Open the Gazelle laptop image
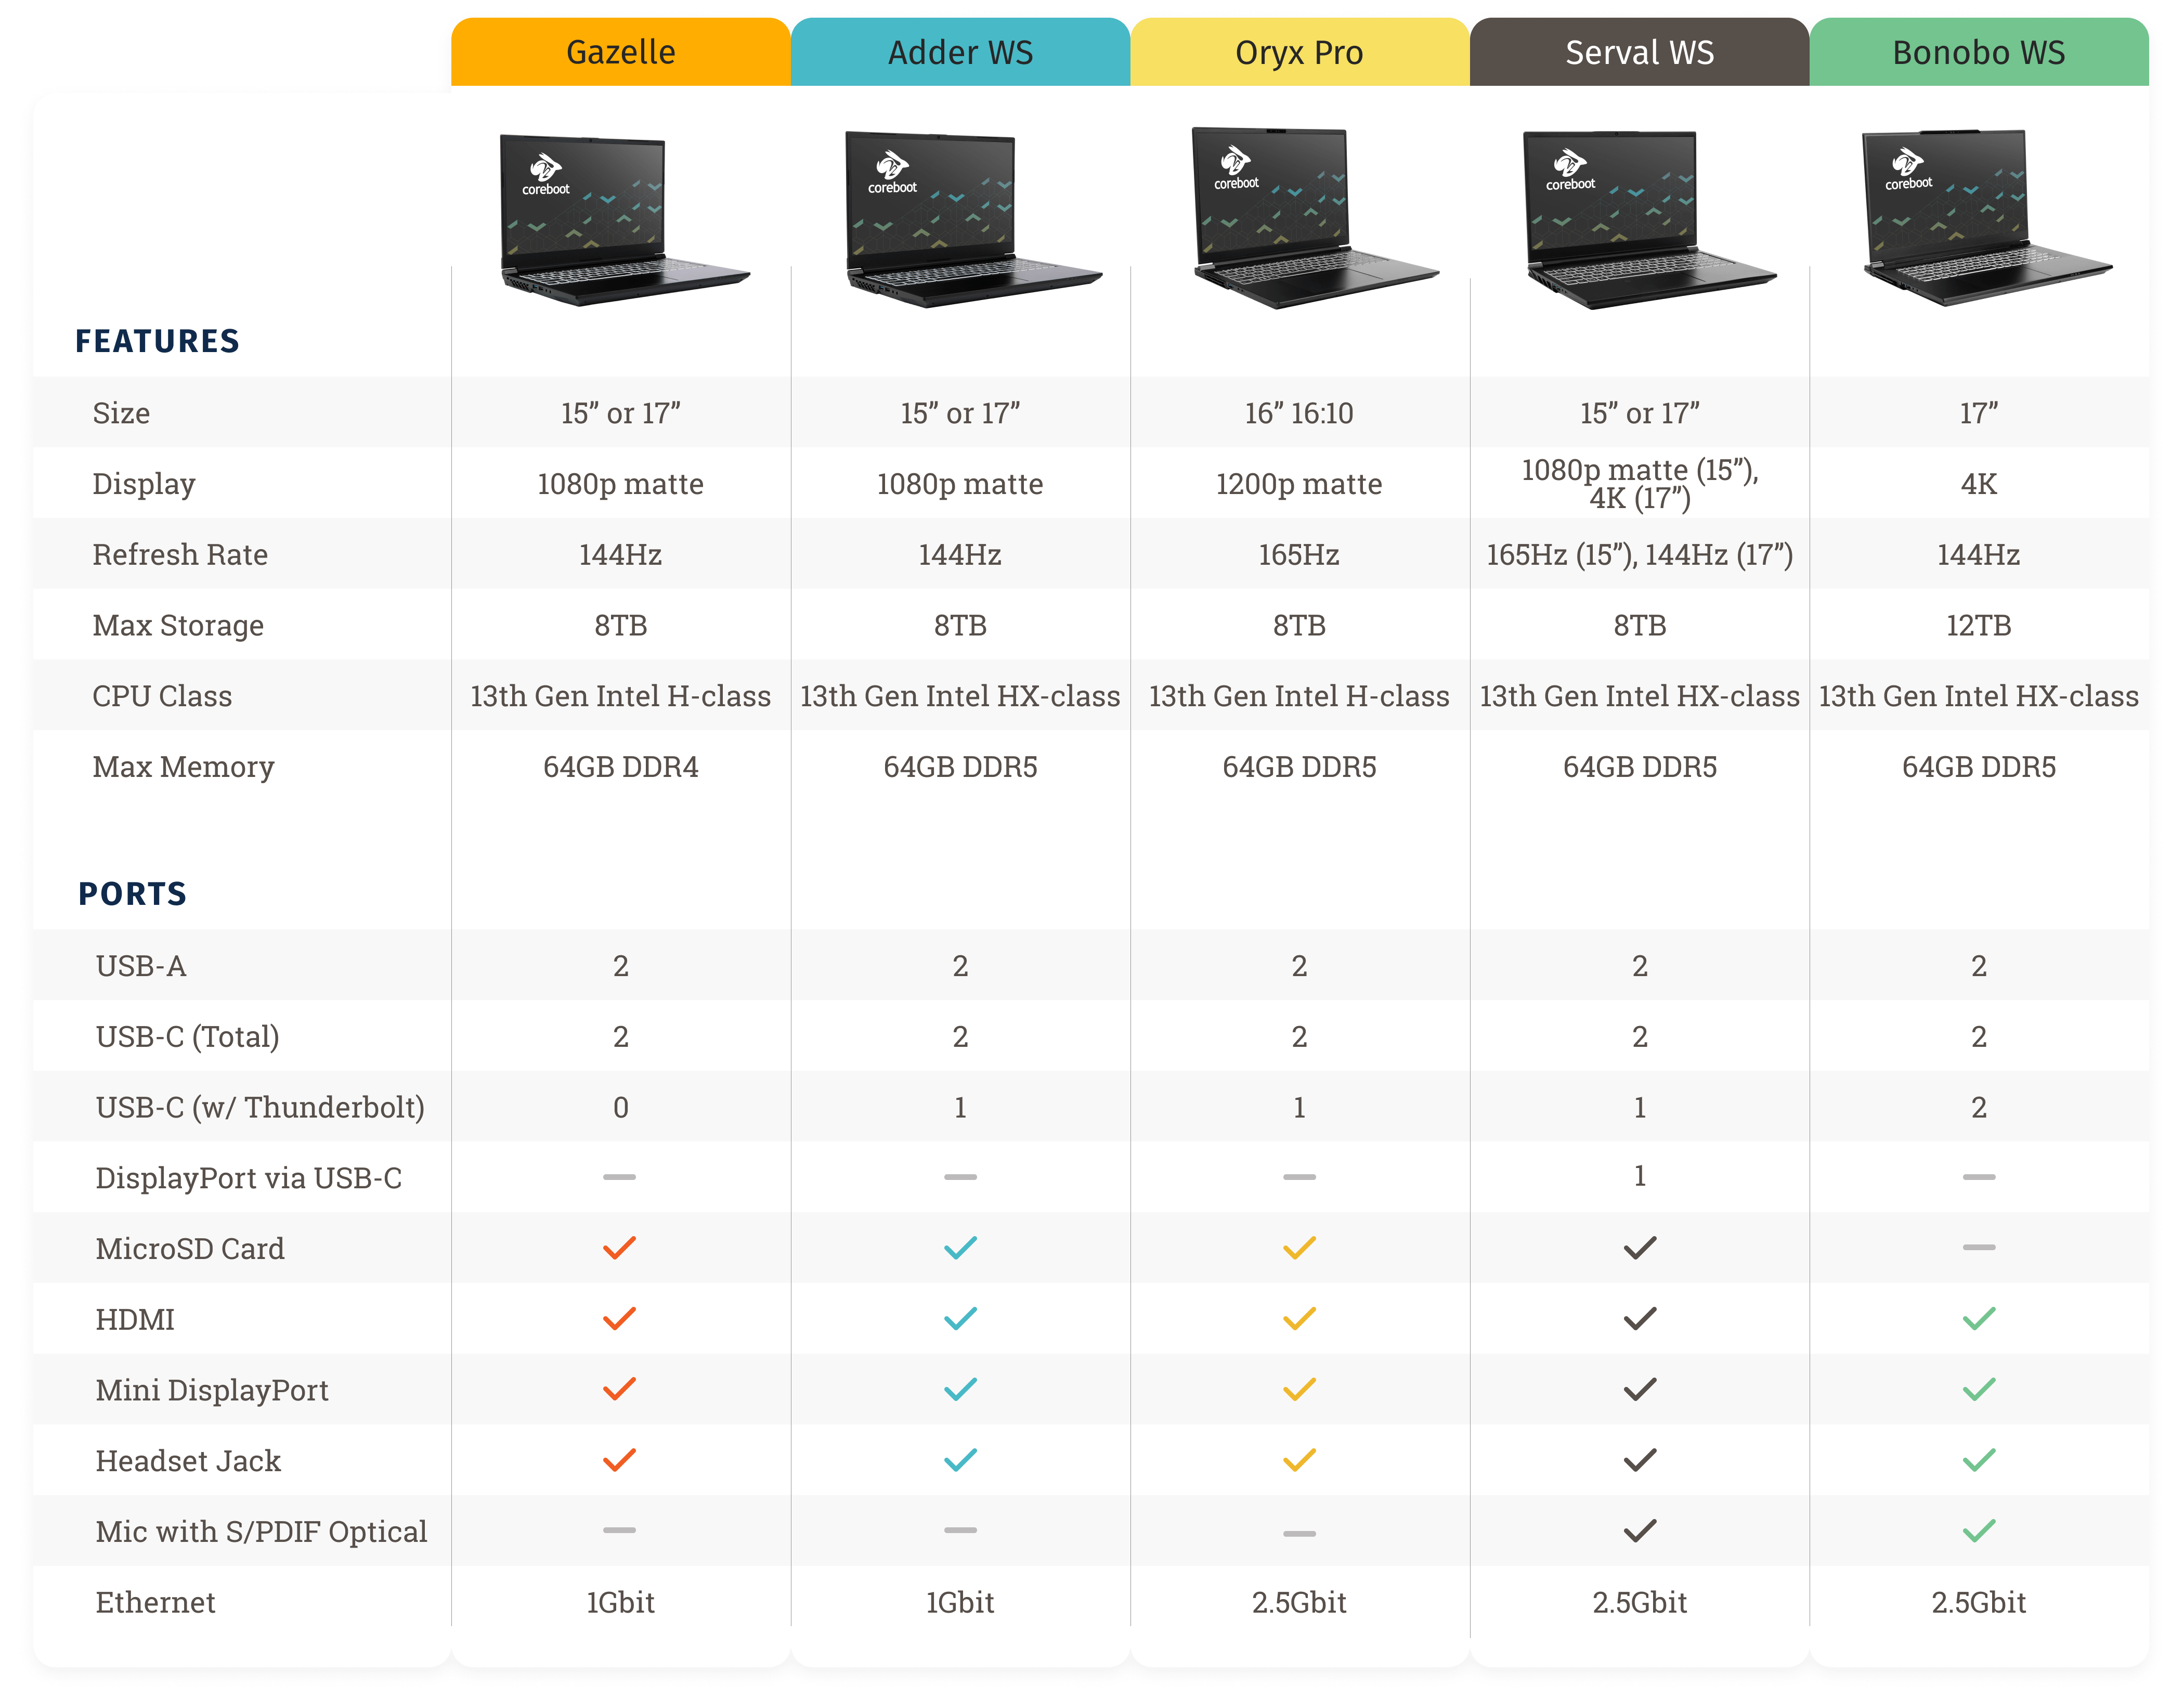The image size is (2184, 1700). pyautogui.click(x=624, y=220)
